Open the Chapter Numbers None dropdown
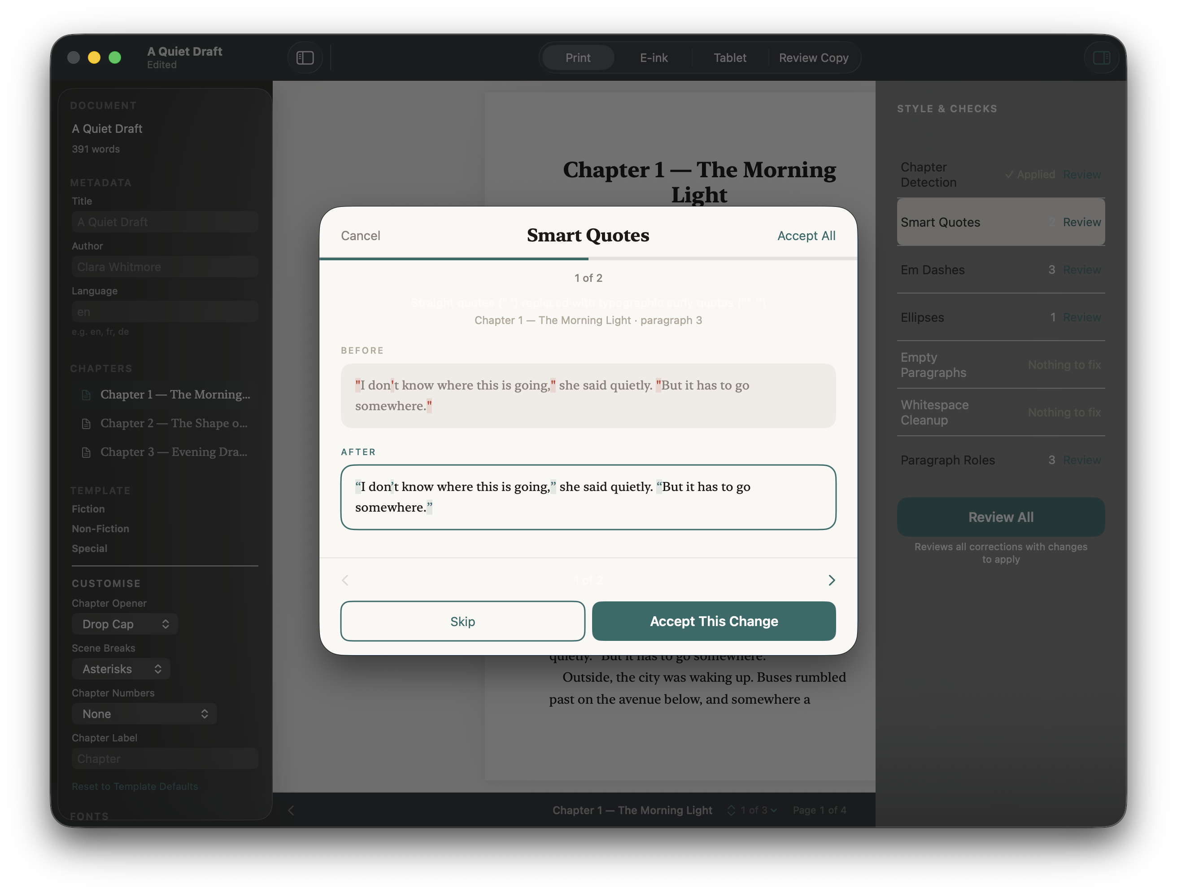 click(144, 714)
